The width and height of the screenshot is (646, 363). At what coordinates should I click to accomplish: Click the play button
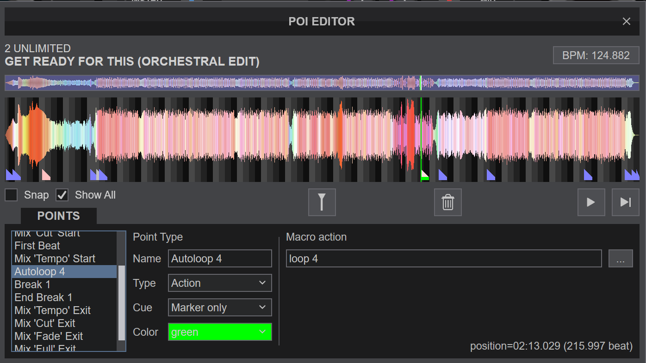click(x=591, y=202)
